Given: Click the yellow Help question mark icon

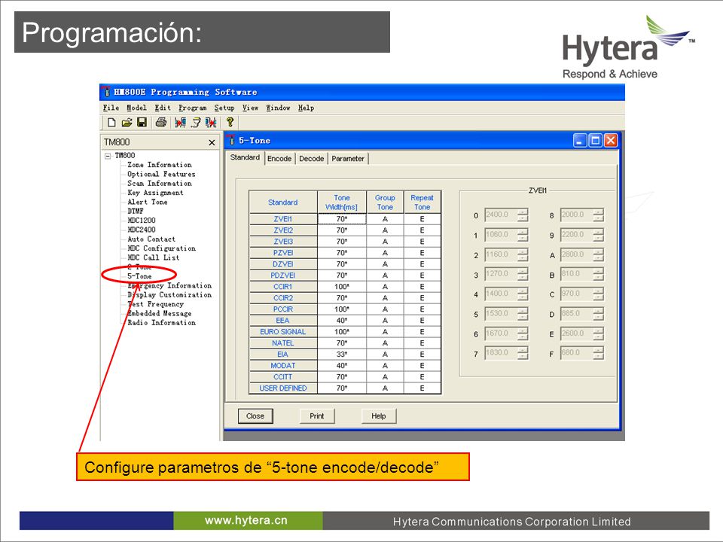Looking at the screenshot, I should pos(230,122).
